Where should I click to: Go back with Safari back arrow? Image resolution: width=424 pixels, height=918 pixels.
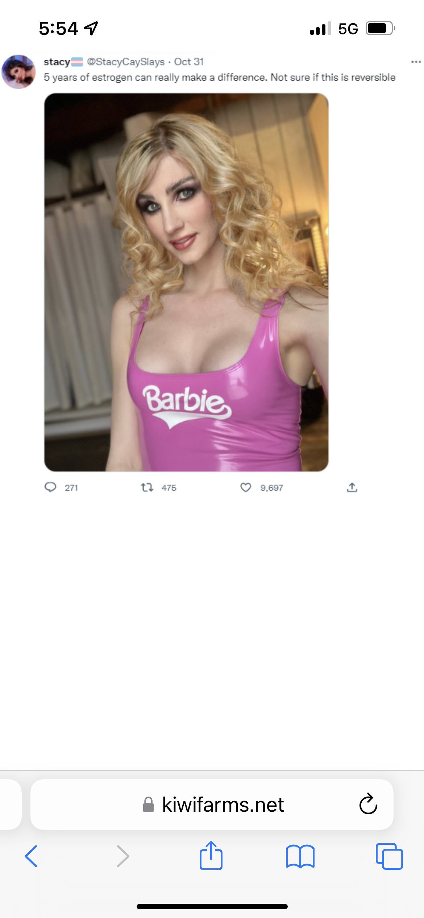[x=31, y=856]
